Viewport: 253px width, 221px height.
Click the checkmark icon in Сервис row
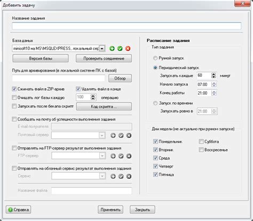[x=121, y=176]
